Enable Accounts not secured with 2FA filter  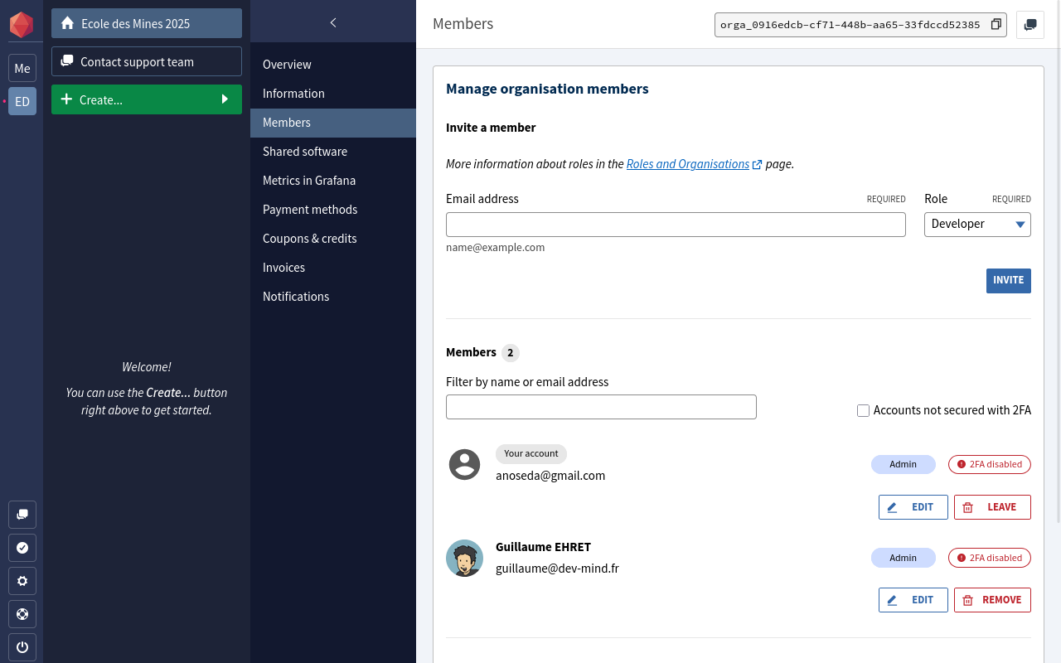(863, 410)
